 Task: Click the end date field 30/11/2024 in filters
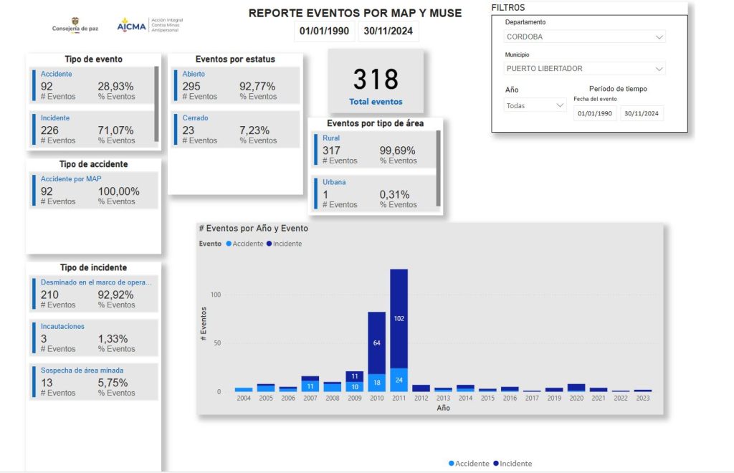coord(642,113)
